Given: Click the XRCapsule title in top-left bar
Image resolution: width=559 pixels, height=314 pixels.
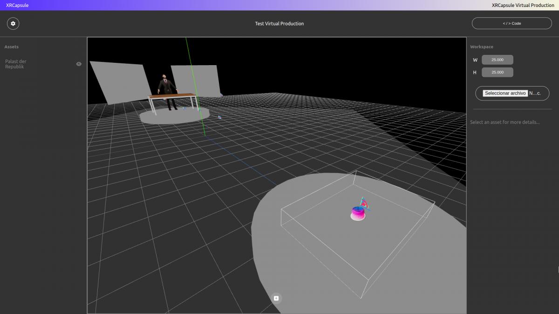Looking at the screenshot, I should point(17,5).
